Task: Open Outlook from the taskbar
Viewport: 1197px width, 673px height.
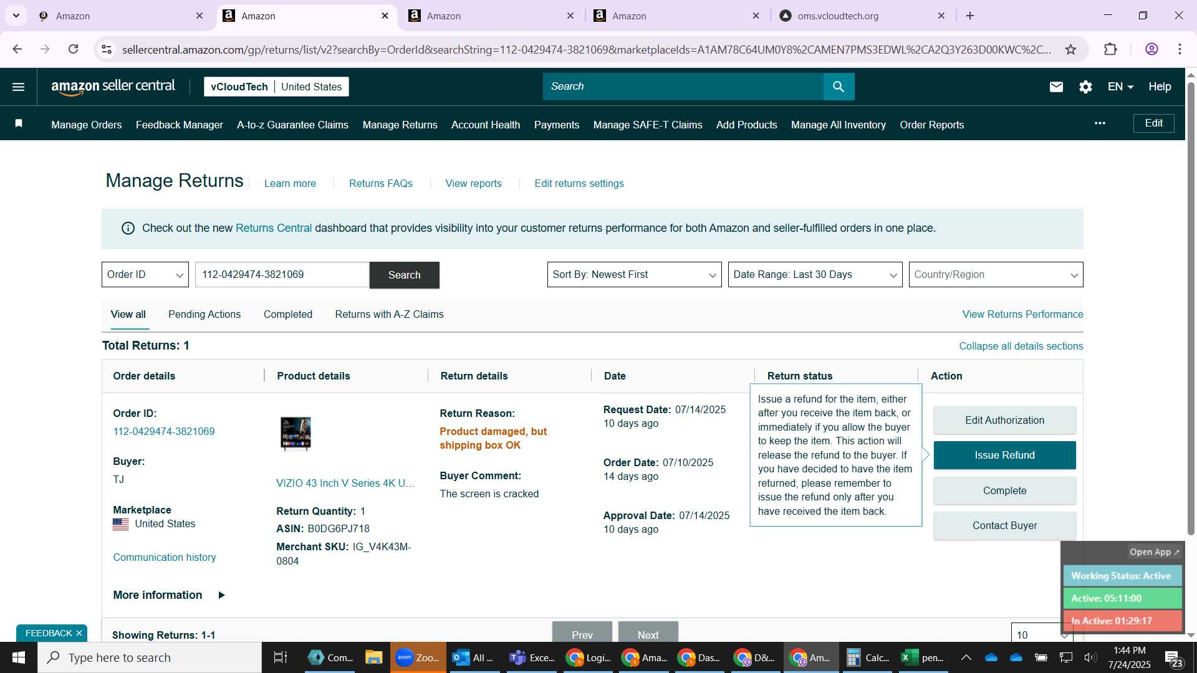Action: pos(473,657)
